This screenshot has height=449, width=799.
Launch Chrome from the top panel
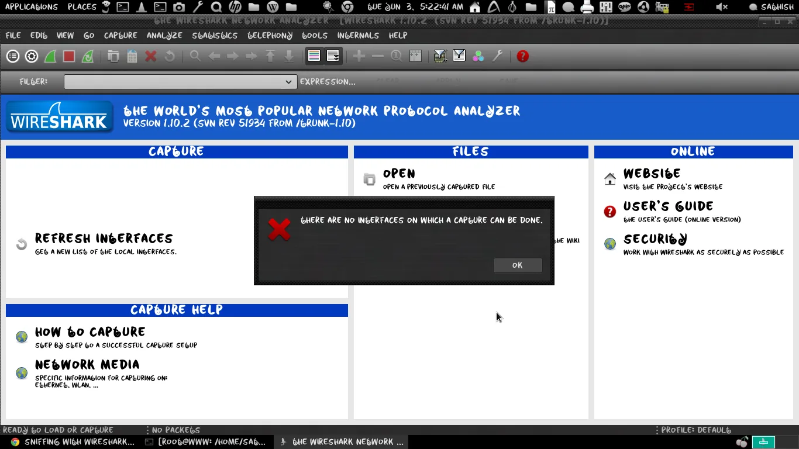pos(347,7)
